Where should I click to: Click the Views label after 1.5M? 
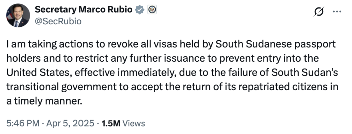click(x=134, y=123)
